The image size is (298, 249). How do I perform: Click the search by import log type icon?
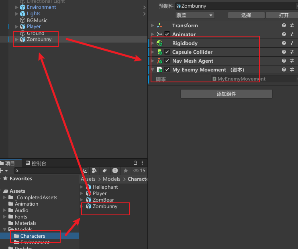(x=115, y=171)
